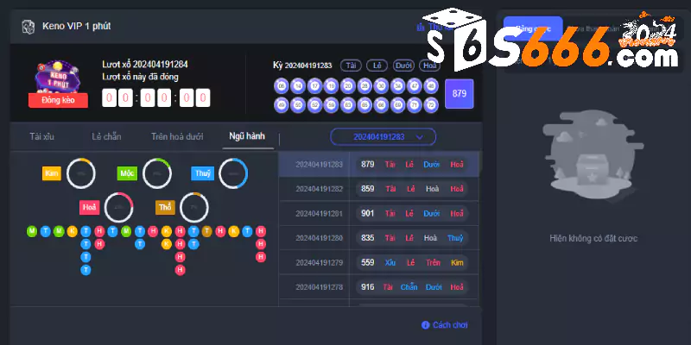Viewport: 691px width, 345px height.
Task: Click the red Hoả element badge
Action: click(89, 207)
